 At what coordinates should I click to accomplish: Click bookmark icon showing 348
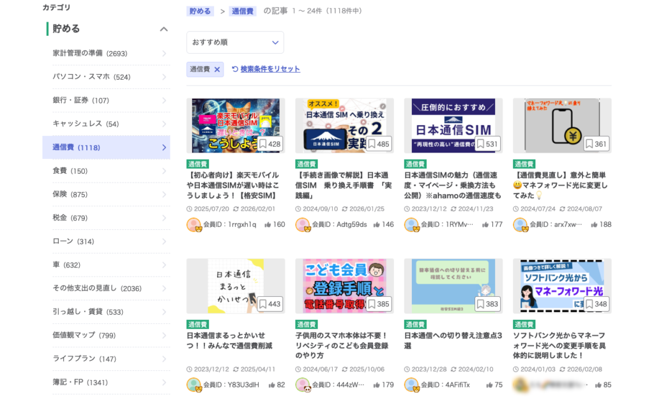[589, 304]
